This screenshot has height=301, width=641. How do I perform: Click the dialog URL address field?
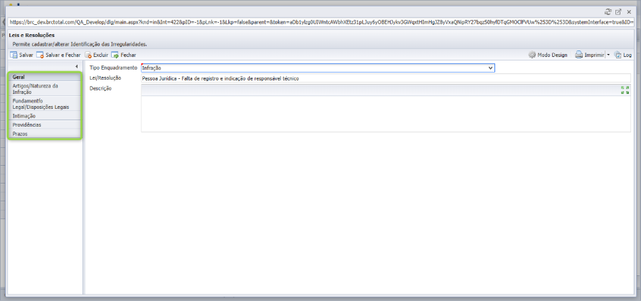321,23
